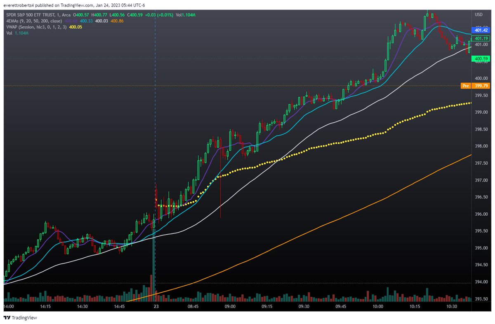Click the white 50 EMA value 400.03
495x324 pixels.
coord(101,21)
